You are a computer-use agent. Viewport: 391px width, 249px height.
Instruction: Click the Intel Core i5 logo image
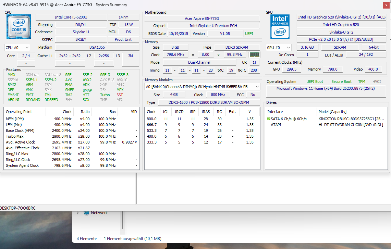click(19, 27)
